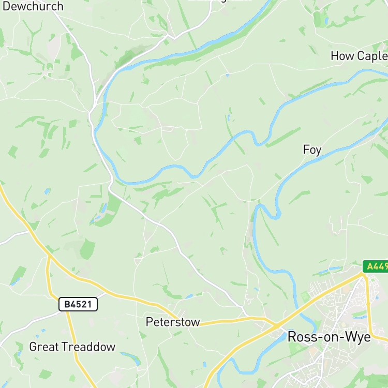Image resolution: width=388 pixels, height=388 pixels.
Task: Click the yellow road junction above the B4521 shield
Action: point(50,256)
